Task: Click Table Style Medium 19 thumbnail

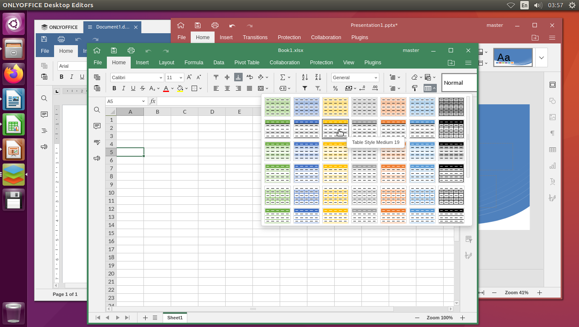Action: pos(335,129)
